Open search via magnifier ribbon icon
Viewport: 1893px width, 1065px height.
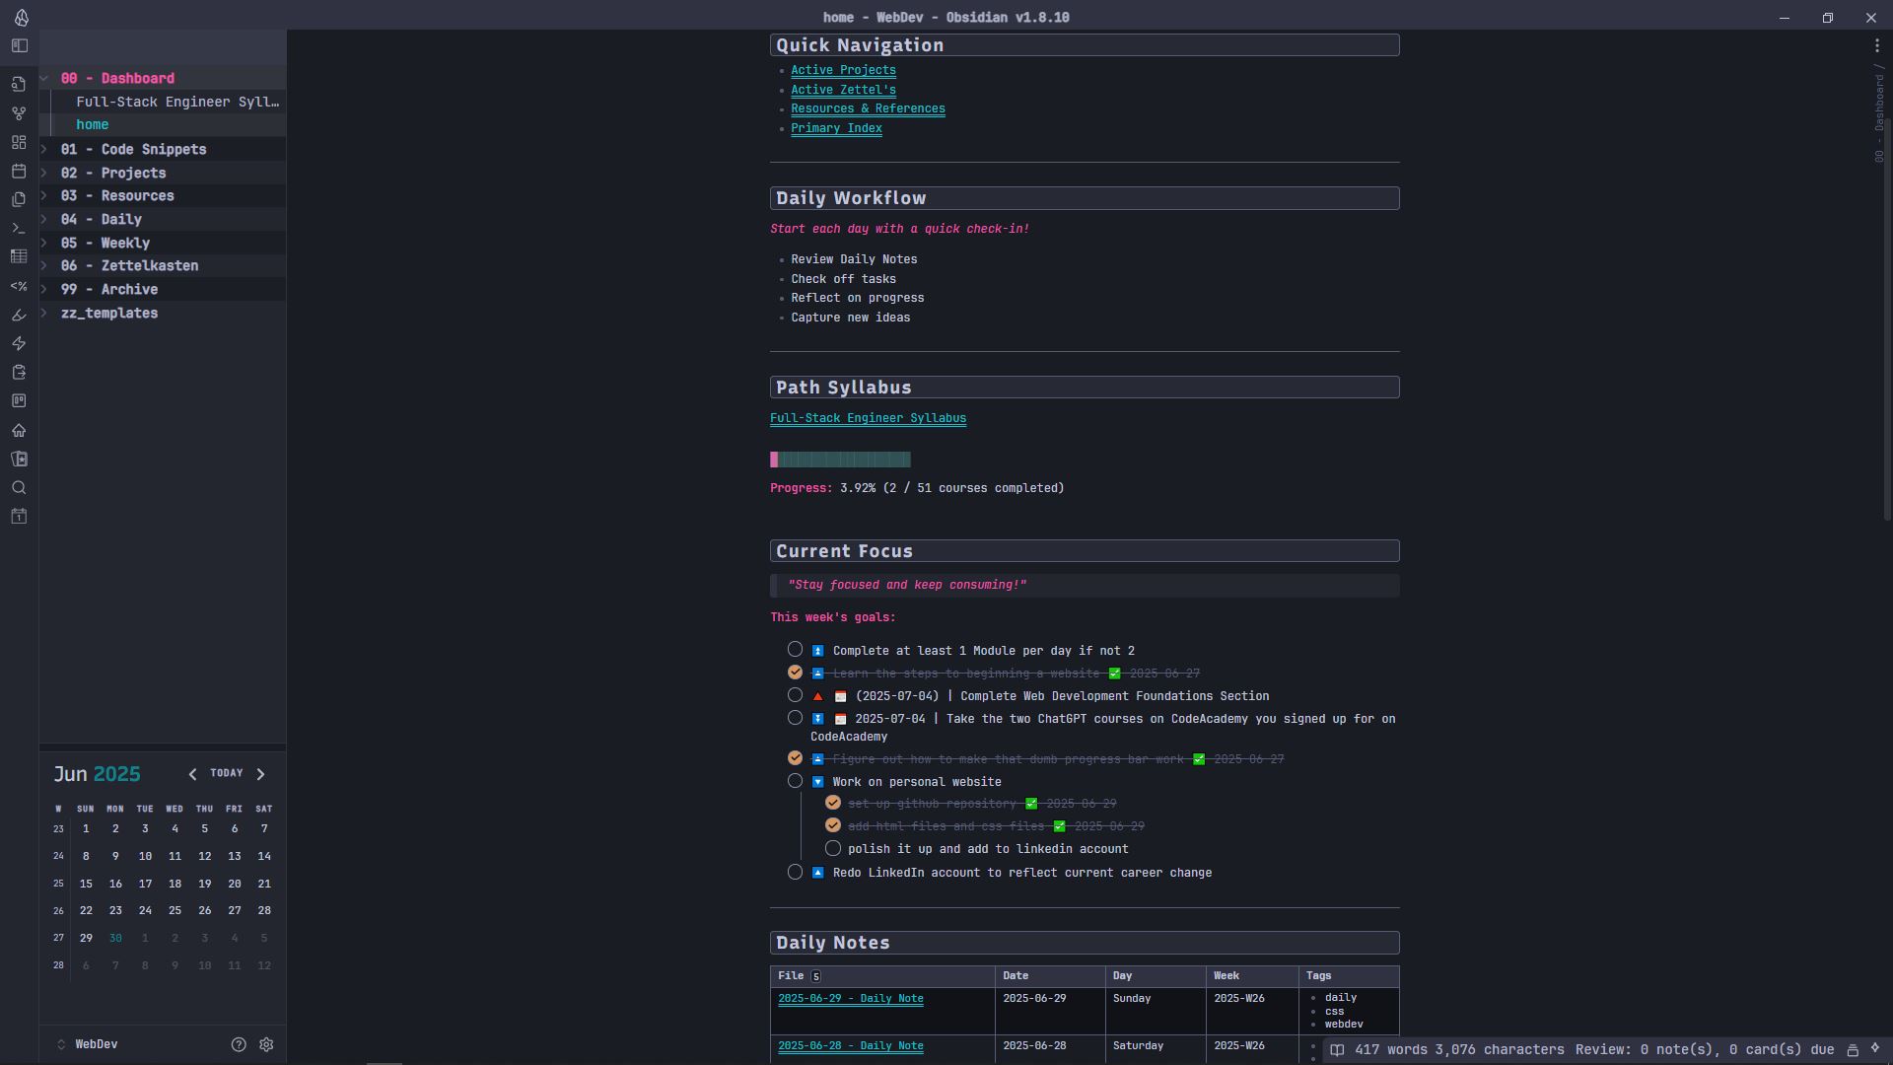(x=19, y=487)
